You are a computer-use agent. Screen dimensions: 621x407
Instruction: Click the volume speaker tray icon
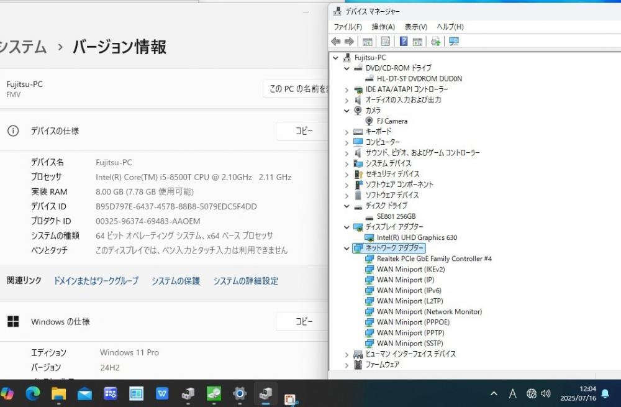(546, 393)
